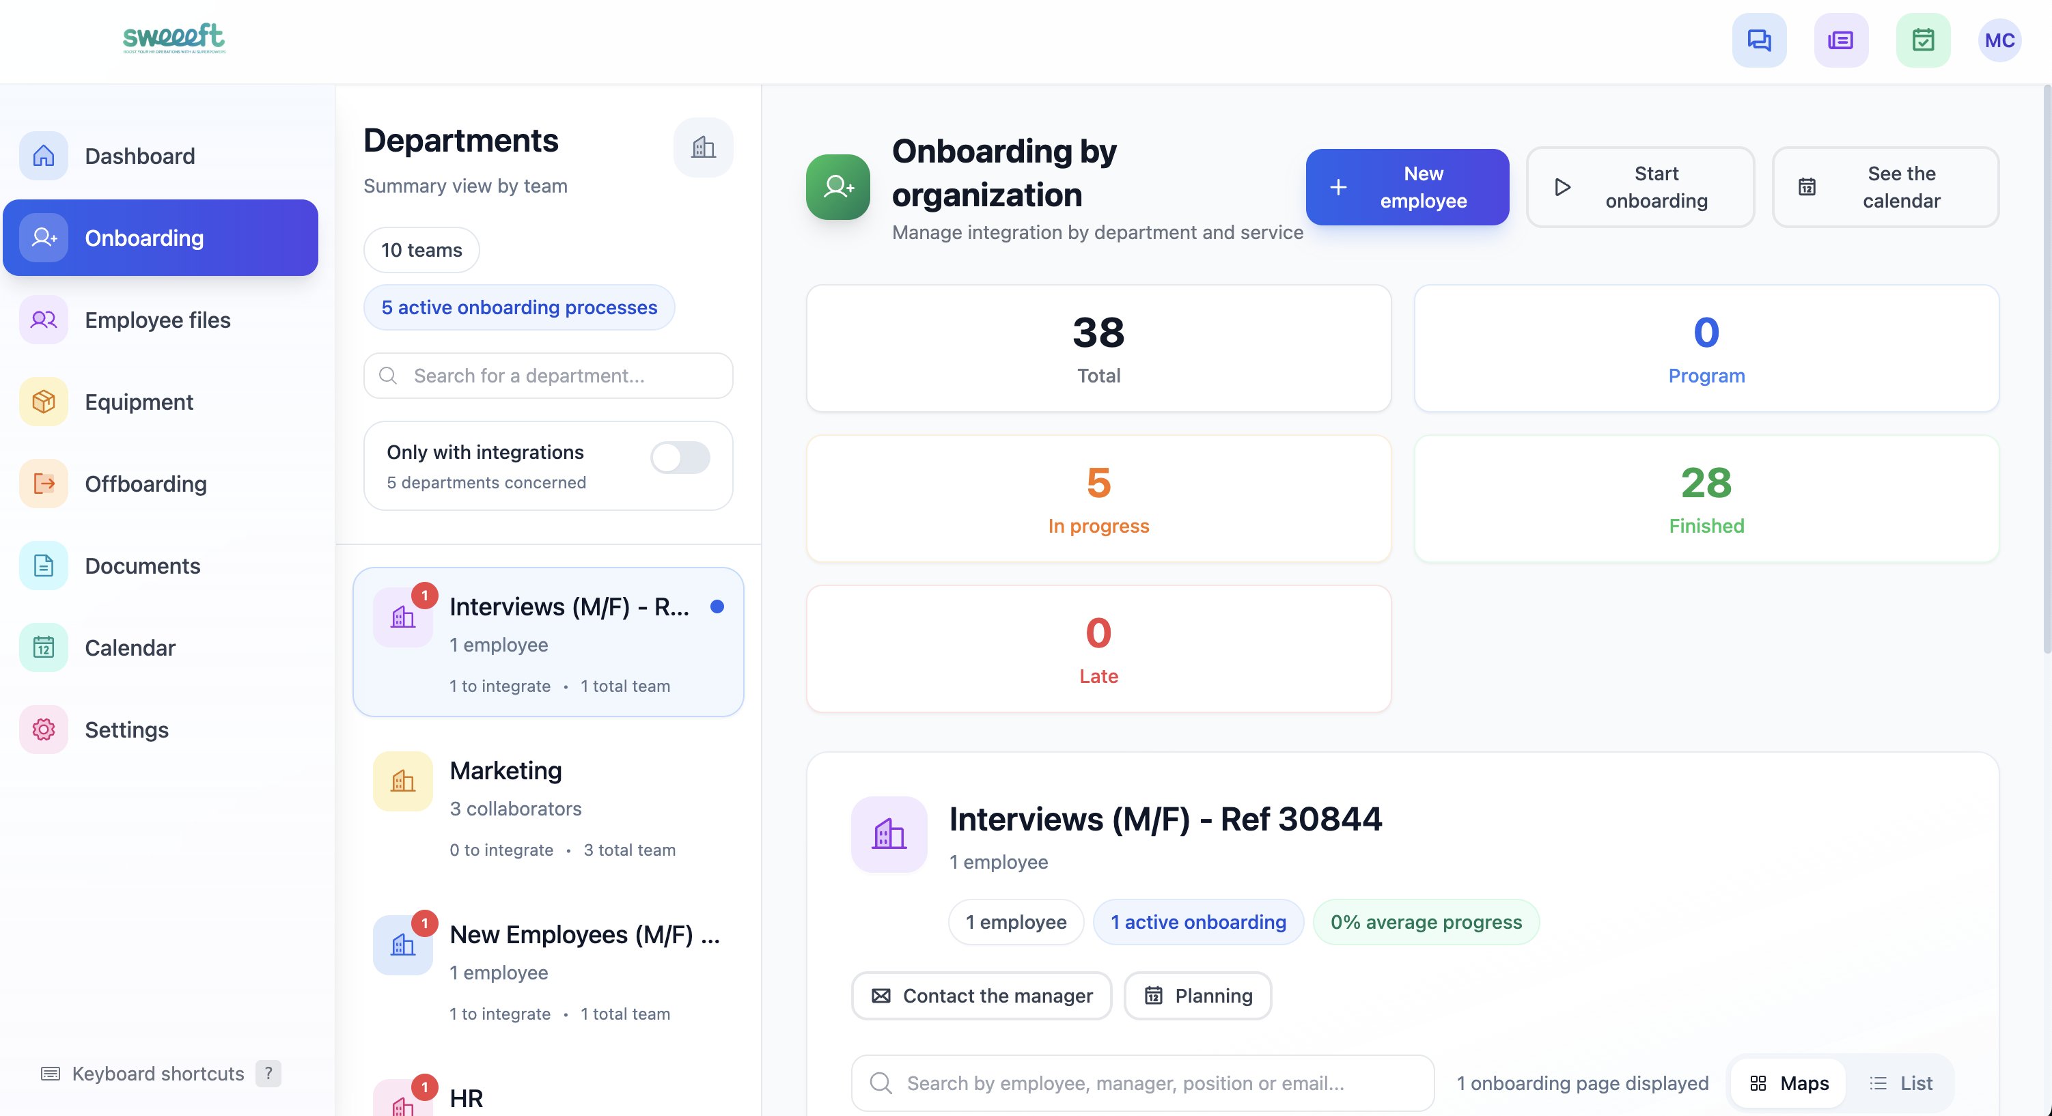Open the chat messages icon in top bar
This screenshot has width=2052, height=1116.
(x=1758, y=40)
